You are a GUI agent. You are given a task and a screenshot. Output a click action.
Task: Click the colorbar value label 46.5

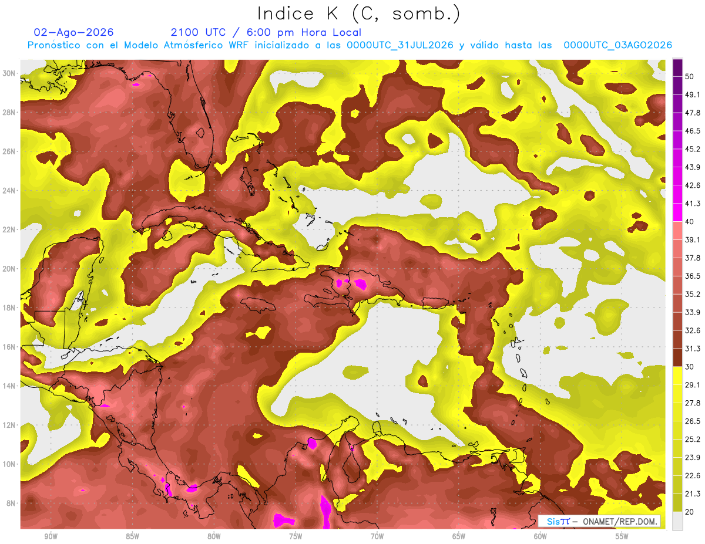(x=693, y=131)
